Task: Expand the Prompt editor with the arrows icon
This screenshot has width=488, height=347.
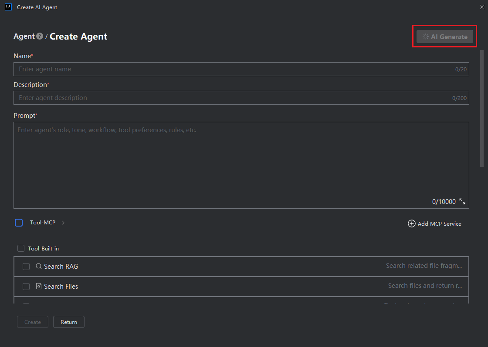Action: pos(462,202)
